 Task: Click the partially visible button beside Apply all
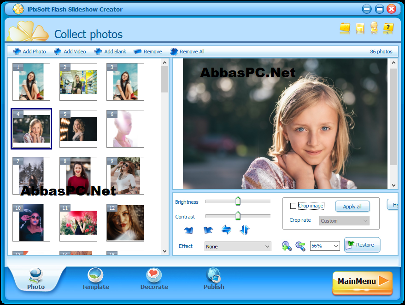[393, 204]
